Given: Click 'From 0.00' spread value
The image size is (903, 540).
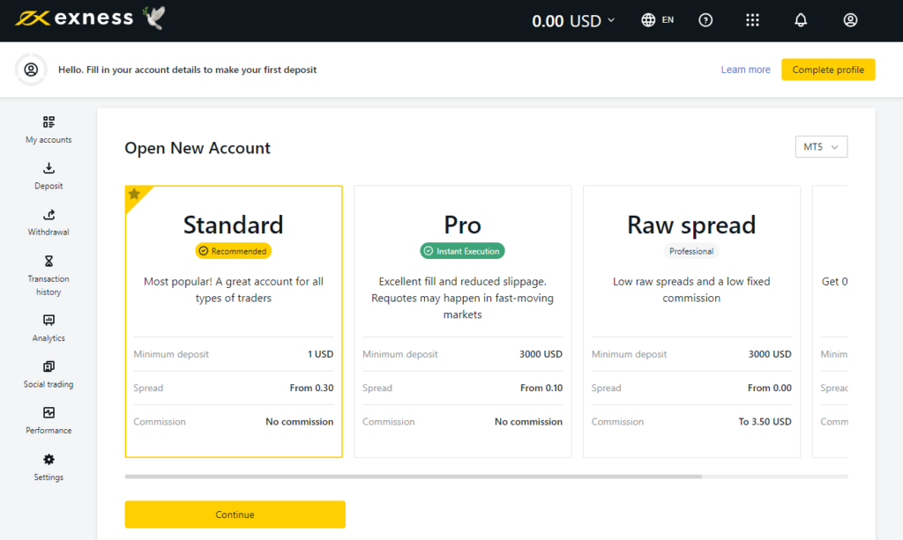Looking at the screenshot, I should [x=769, y=388].
